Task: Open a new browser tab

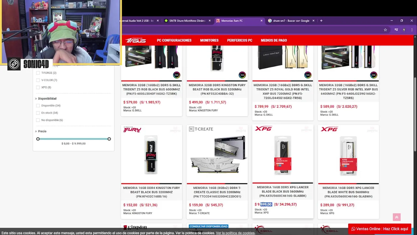Action: (x=321, y=21)
